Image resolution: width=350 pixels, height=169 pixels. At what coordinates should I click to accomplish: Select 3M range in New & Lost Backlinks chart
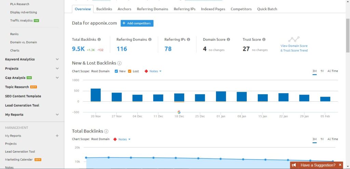314,71
